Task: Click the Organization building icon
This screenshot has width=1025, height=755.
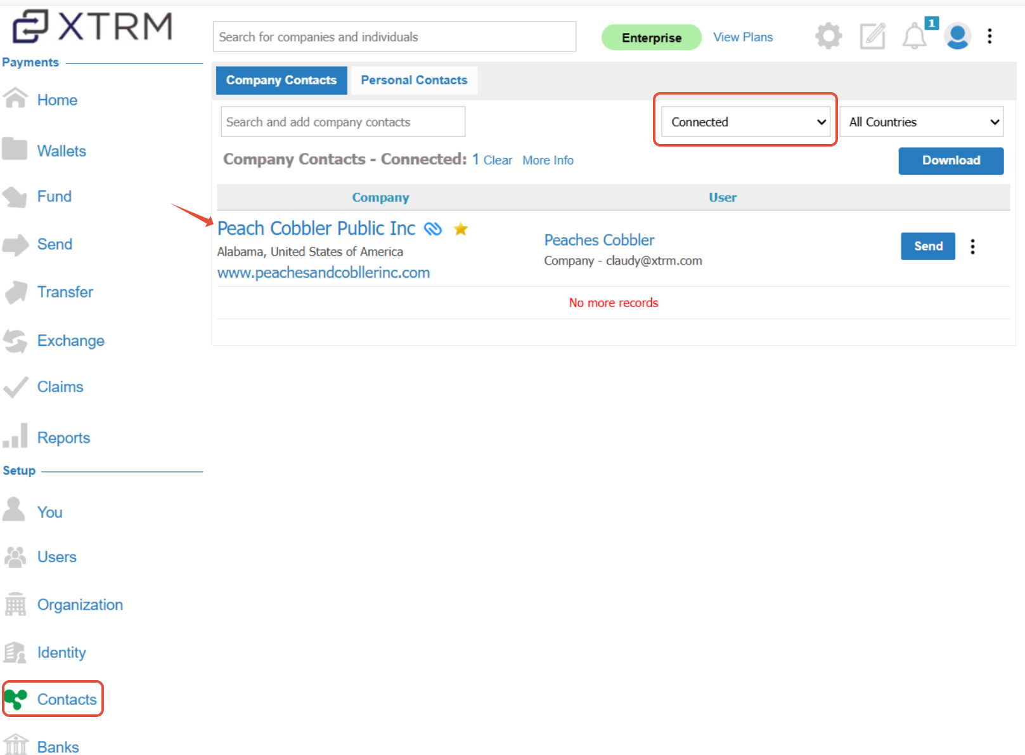Action: pos(15,604)
